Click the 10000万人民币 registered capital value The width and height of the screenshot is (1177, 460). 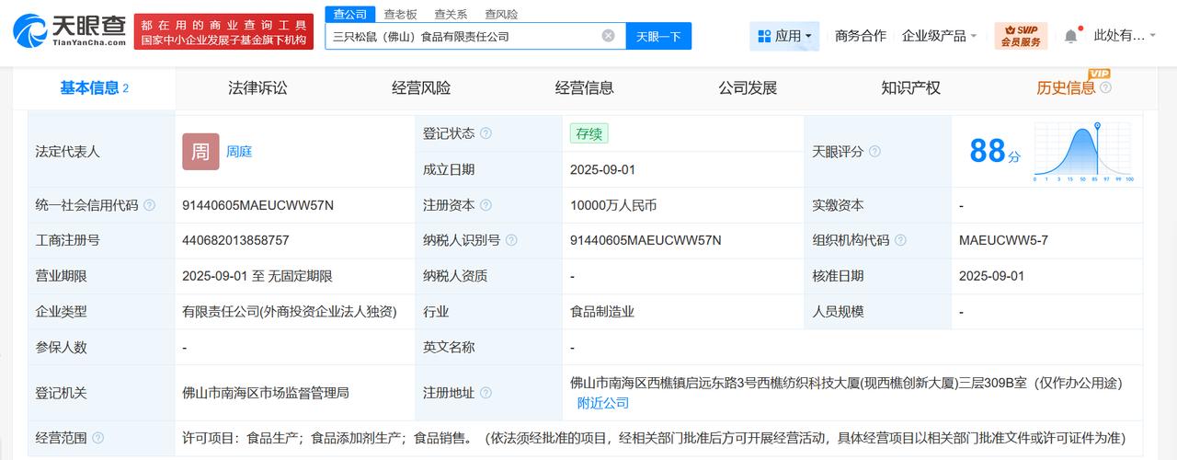coord(613,205)
